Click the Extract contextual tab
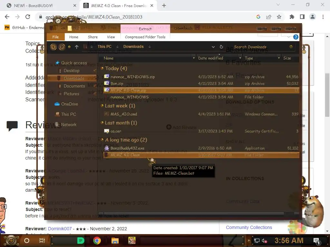The height and width of the screenshot is (247, 330). pos(145,29)
